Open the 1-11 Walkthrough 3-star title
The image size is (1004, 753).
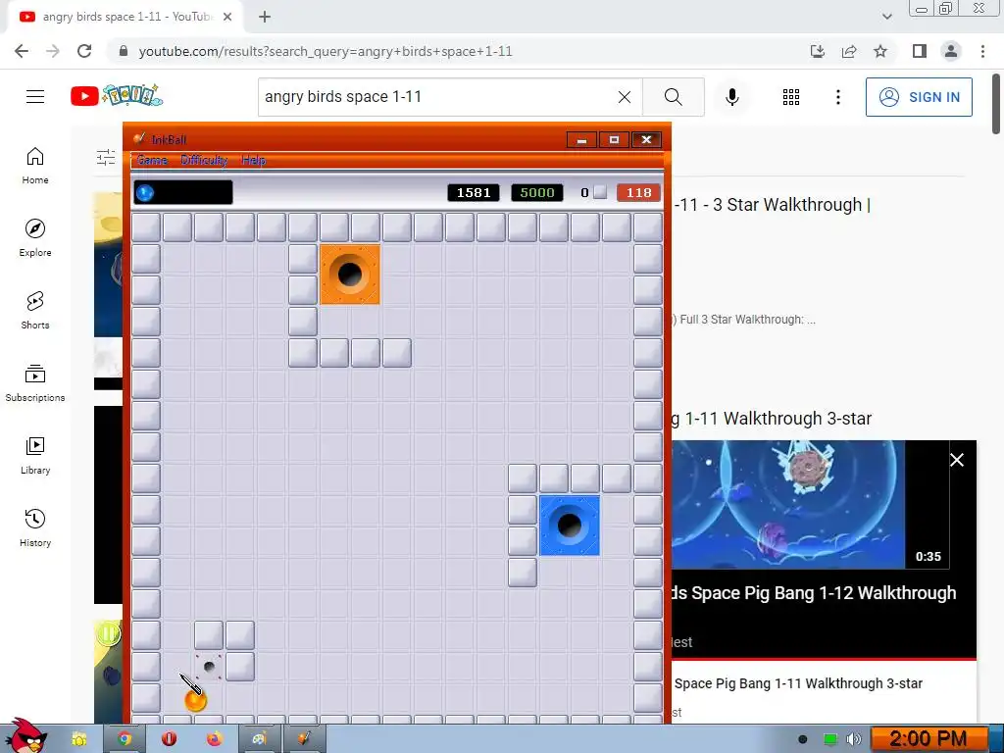click(772, 418)
